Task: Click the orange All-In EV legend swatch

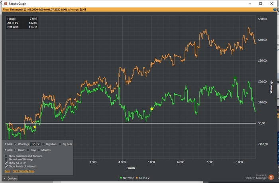Action: coord(137,178)
